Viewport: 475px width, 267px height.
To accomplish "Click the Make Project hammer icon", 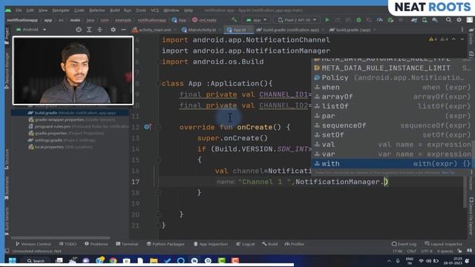I will 235,20.
